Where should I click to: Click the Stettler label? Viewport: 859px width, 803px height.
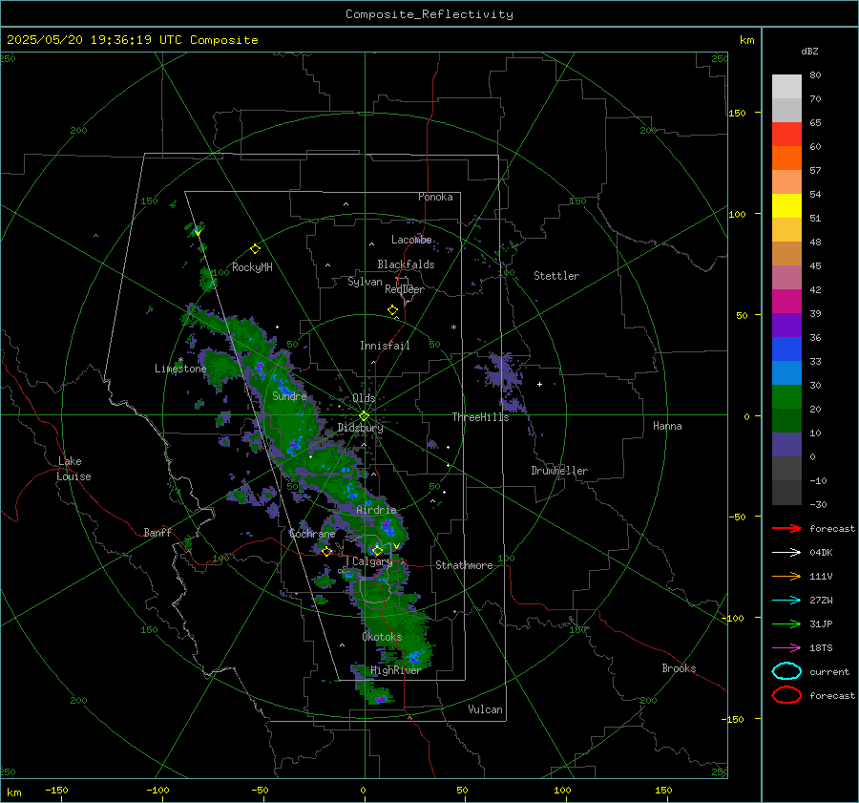click(x=556, y=276)
